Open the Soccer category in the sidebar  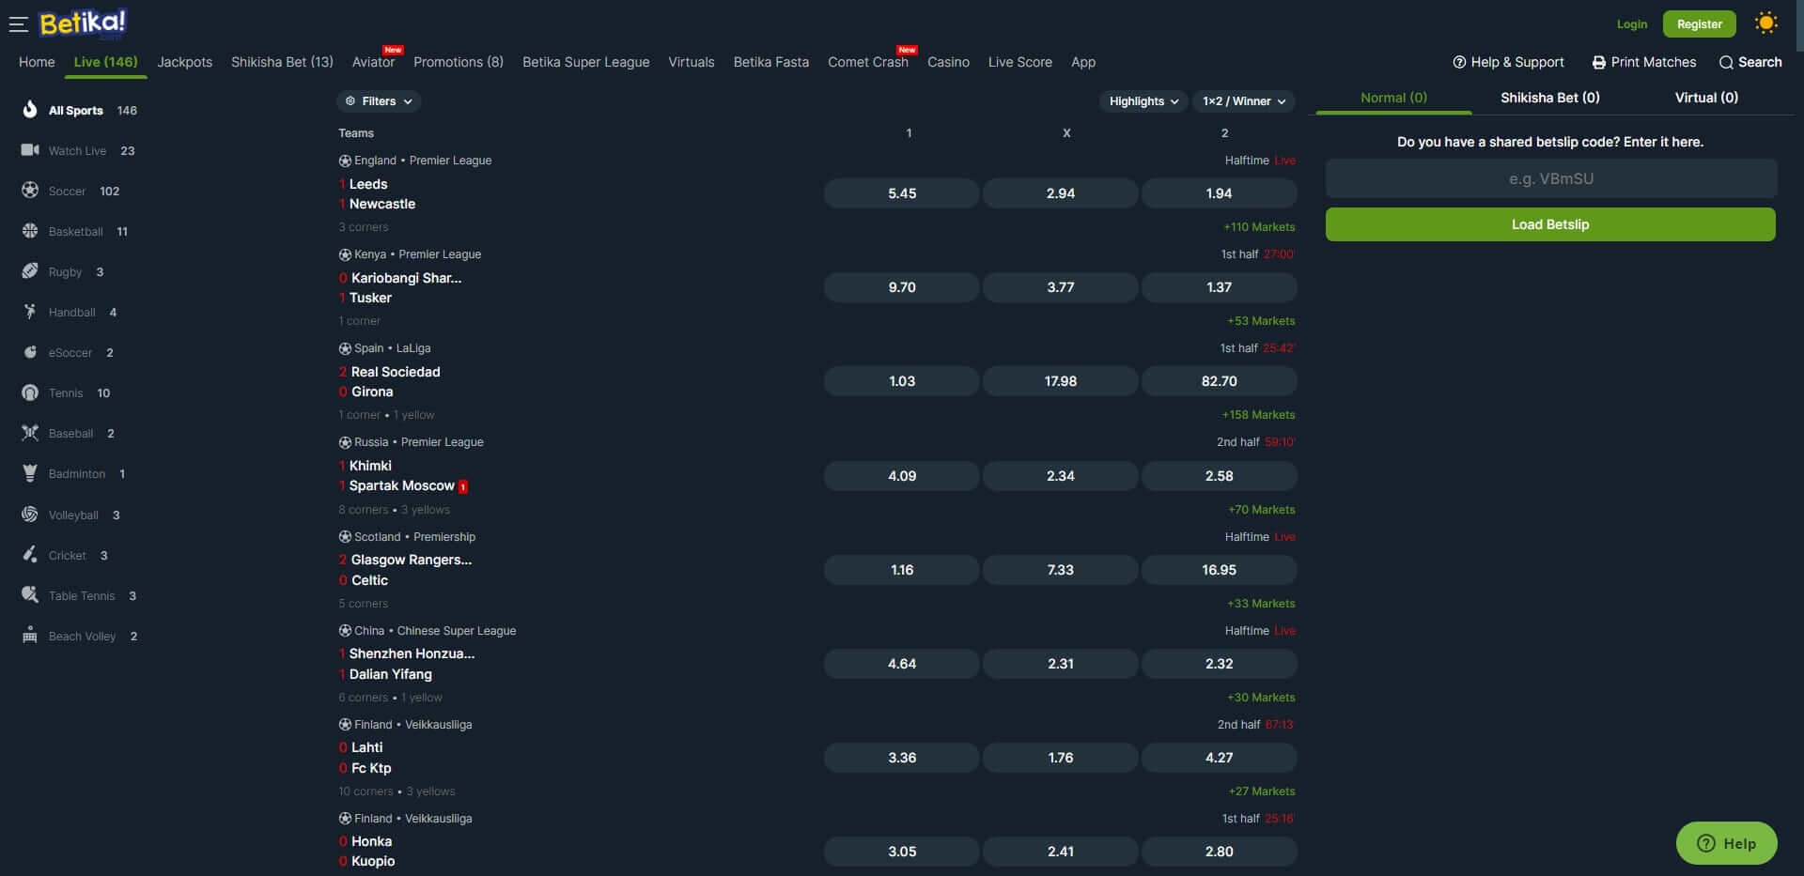point(69,191)
